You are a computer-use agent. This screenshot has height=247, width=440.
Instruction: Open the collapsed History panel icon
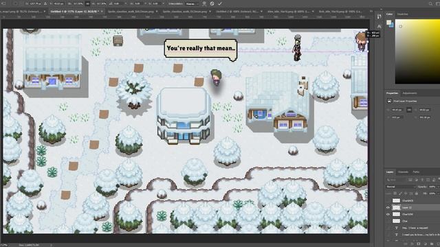[x=379, y=16]
